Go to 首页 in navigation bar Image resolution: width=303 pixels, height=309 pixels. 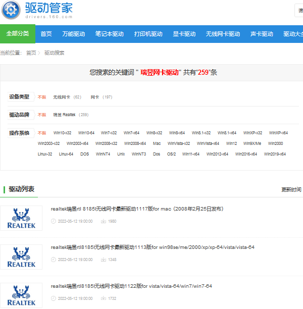46,34
